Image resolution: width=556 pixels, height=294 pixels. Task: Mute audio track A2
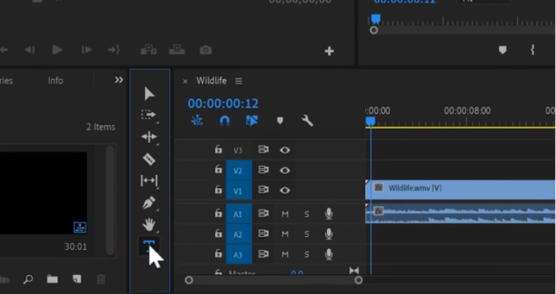coord(284,234)
